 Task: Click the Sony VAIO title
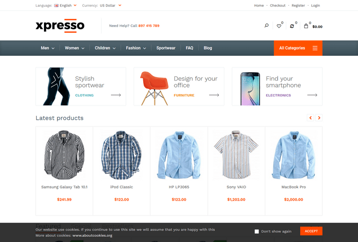pos(236,187)
